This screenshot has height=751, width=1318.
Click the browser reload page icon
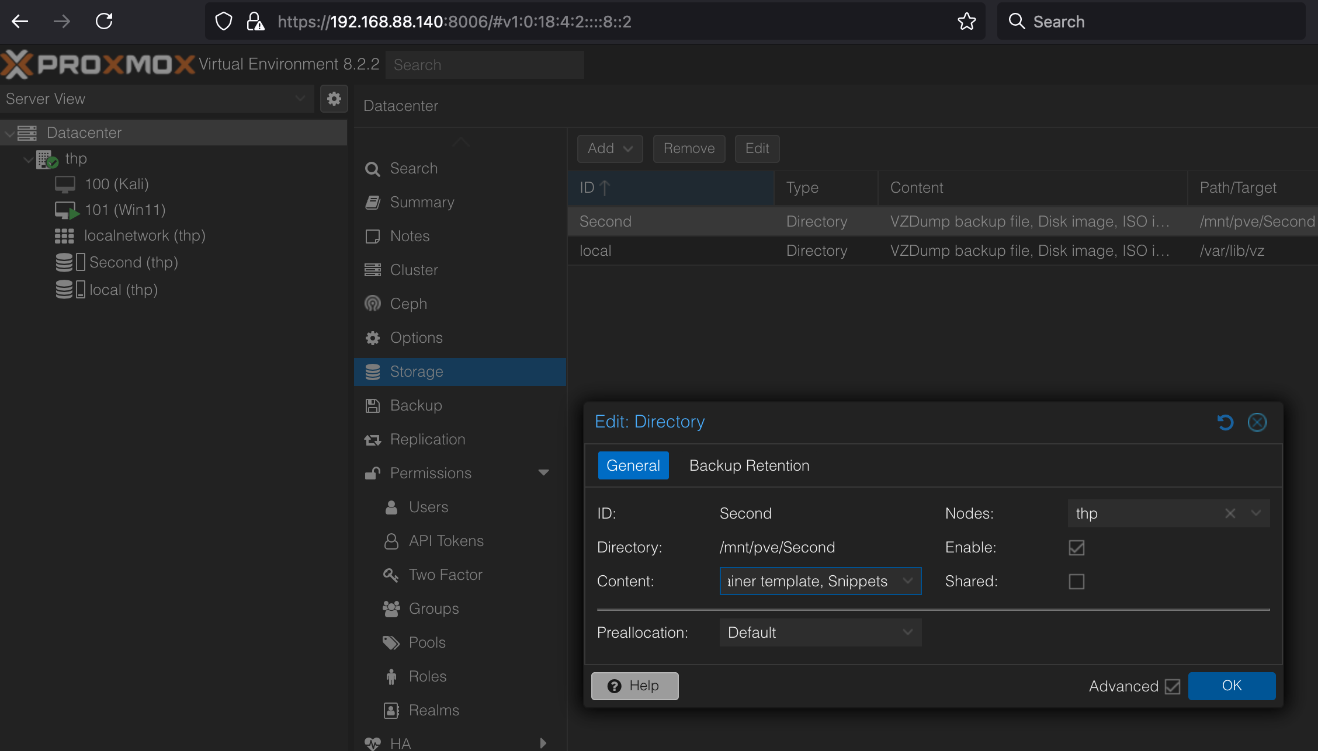(x=104, y=22)
